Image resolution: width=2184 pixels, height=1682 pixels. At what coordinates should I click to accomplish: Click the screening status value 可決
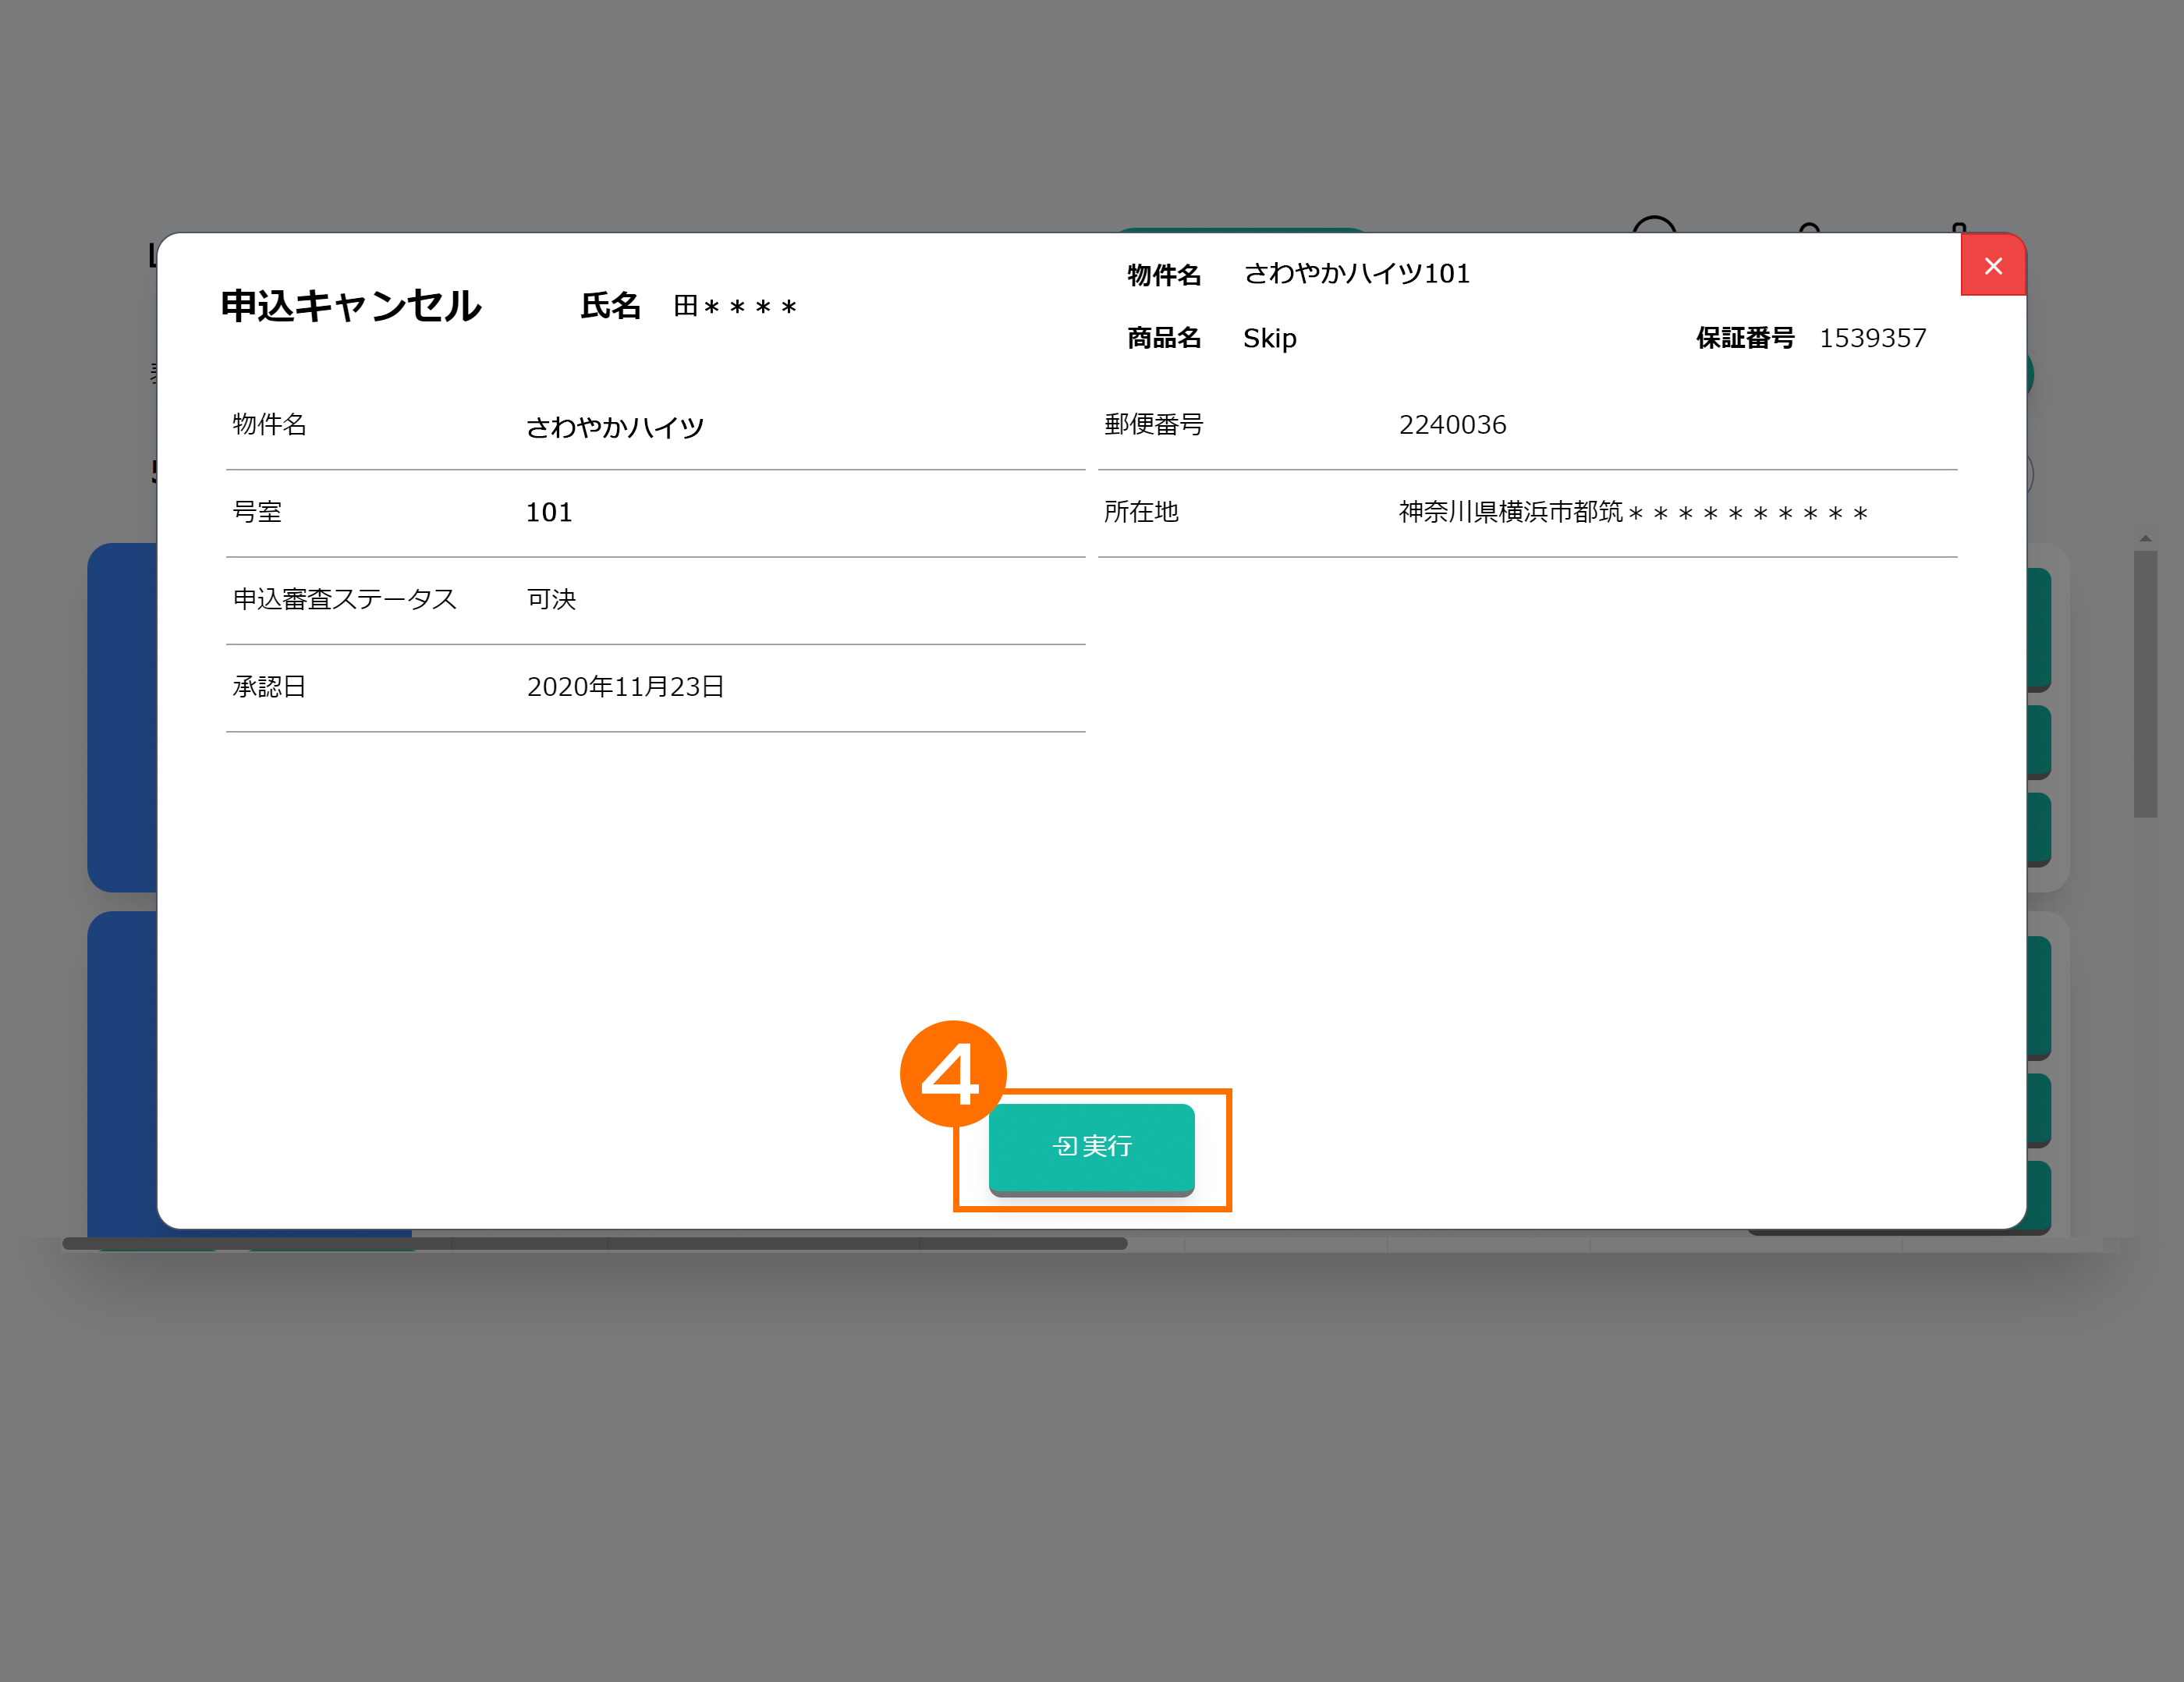click(x=551, y=599)
